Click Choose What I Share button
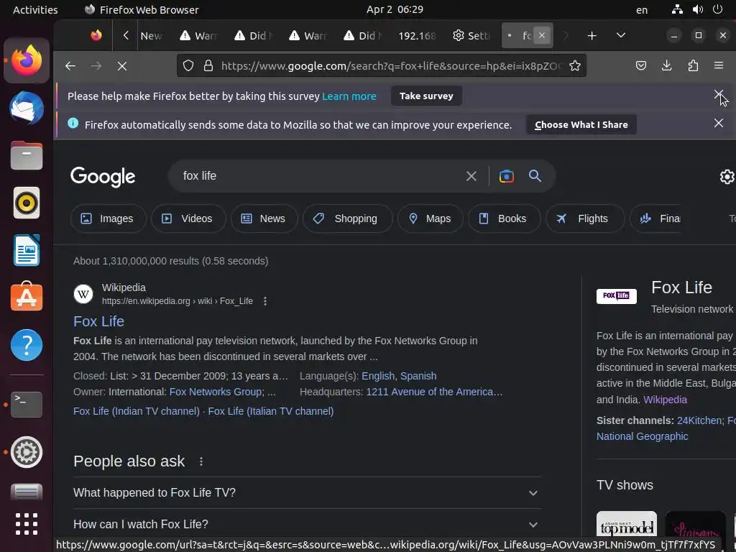This screenshot has height=552, width=736. [581, 124]
